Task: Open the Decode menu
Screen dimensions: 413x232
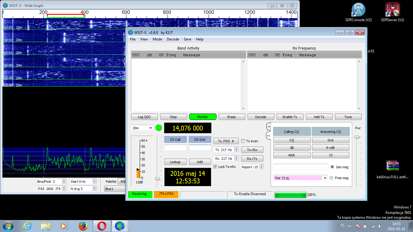Action: 173,39
